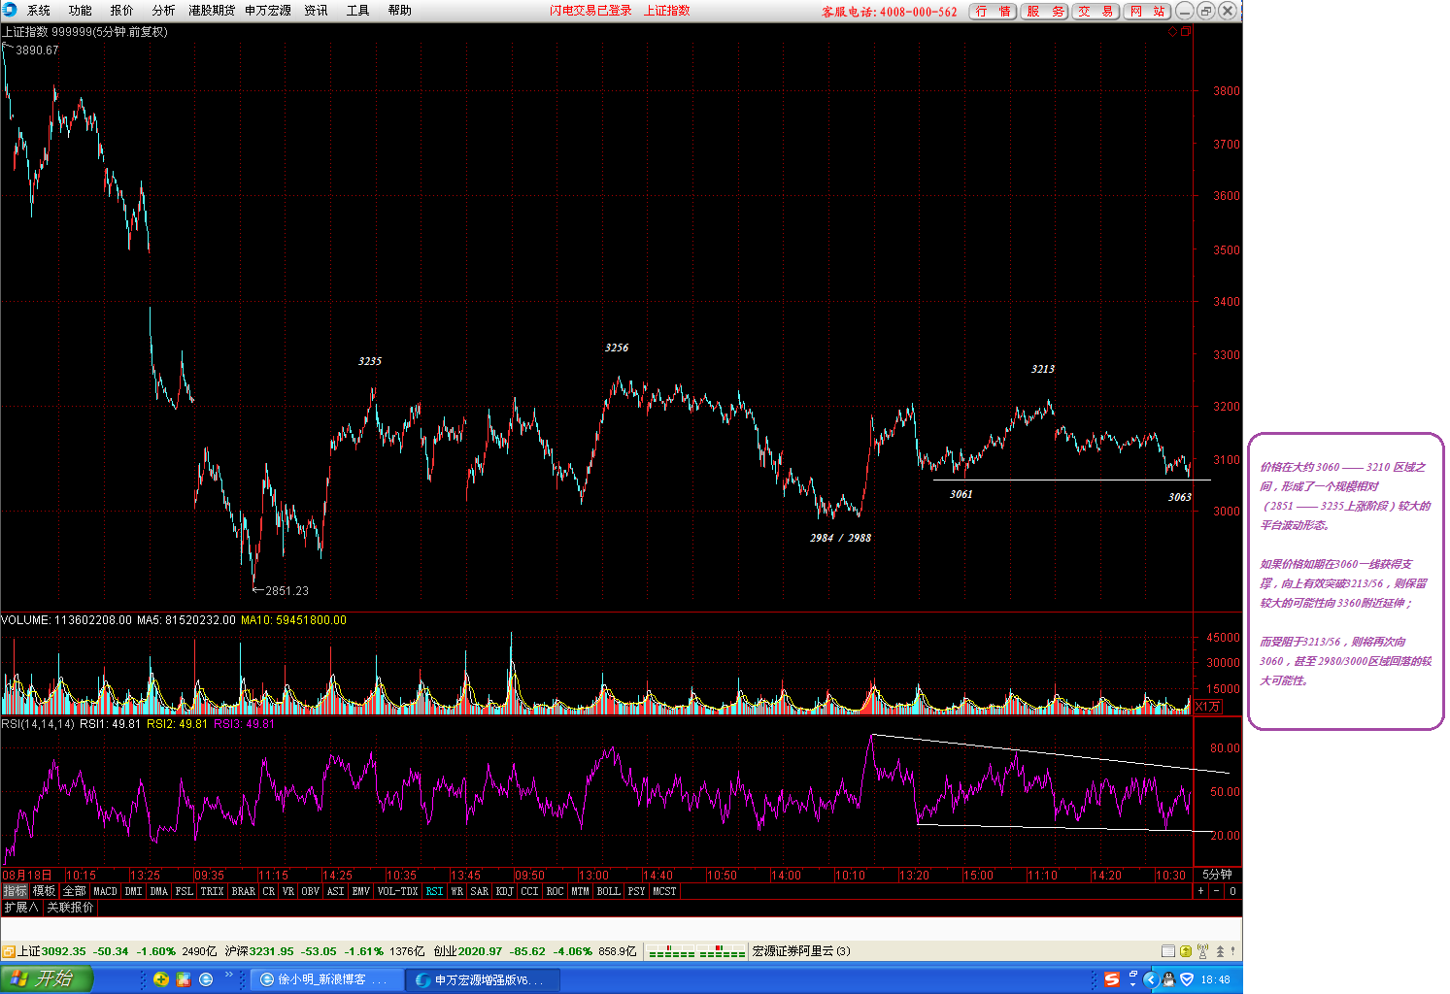Click the X1万 volume unit label
1450x994 pixels.
(x=1207, y=707)
